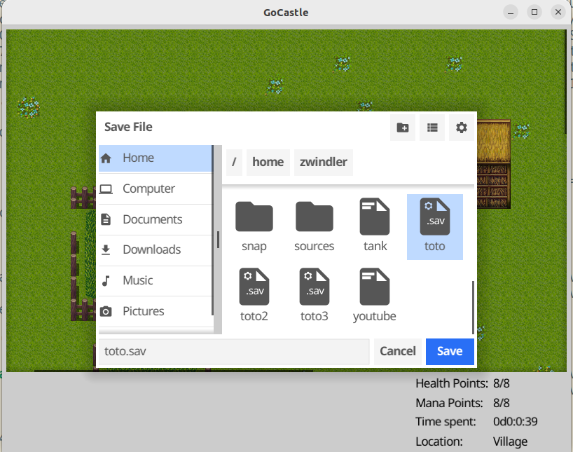Screen dimensions: 573x452
Task: Toggle list view icon
Action: pos(432,128)
